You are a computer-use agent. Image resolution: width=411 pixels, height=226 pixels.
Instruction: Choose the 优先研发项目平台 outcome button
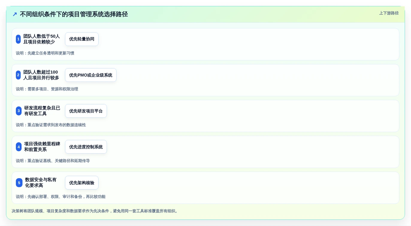(86, 111)
